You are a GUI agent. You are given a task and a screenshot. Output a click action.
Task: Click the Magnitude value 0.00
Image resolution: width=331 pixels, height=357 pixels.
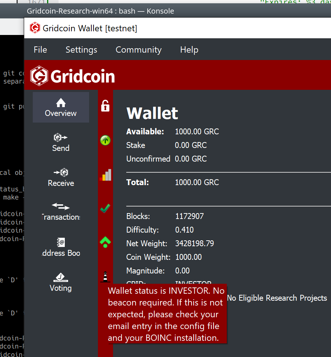(x=182, y=271)
